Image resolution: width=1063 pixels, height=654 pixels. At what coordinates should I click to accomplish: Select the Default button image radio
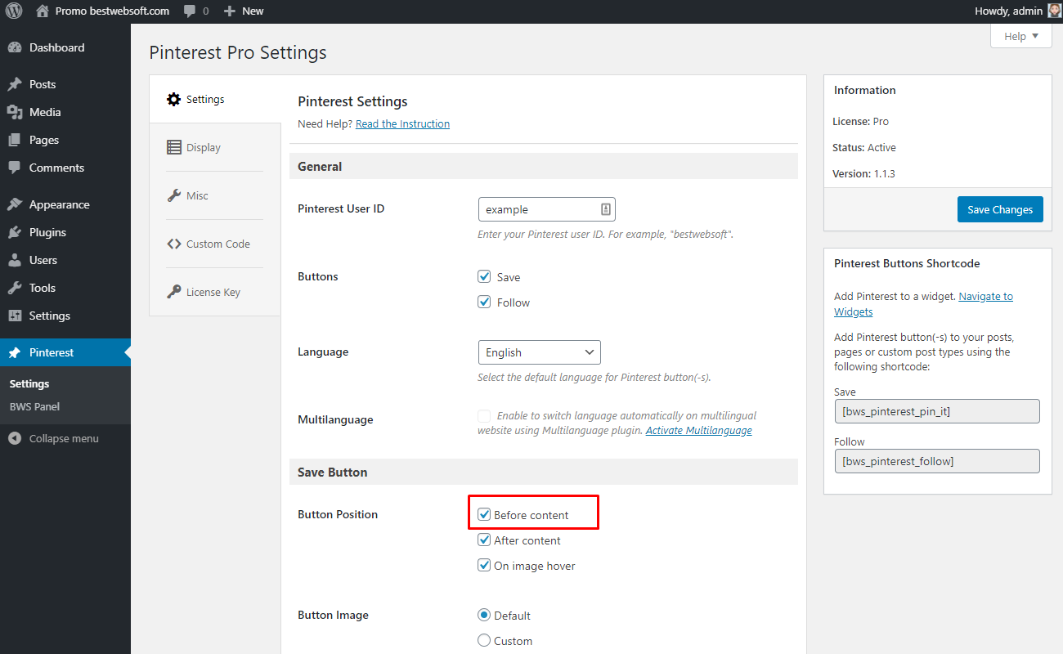(x=484, y=616)
